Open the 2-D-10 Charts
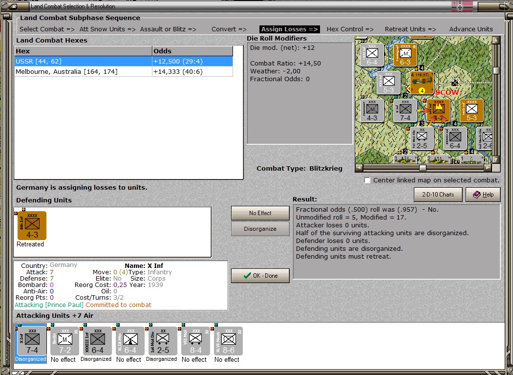This screenshot has width=513, height=375. 438,195
